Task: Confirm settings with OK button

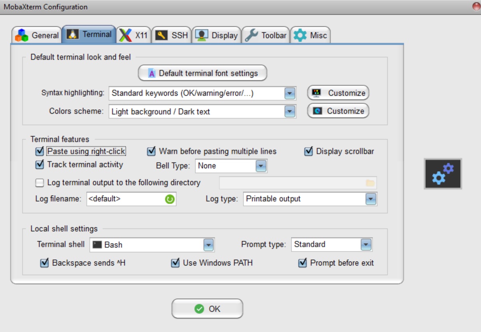Action: [x=207, y=309]
